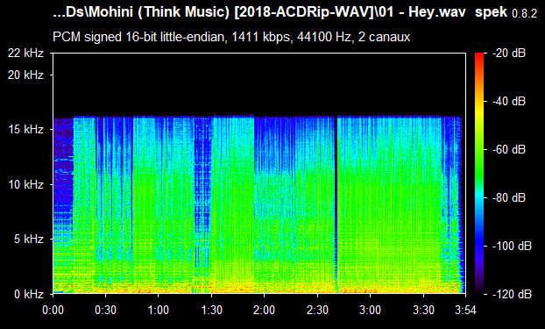The height and width of the screenshot is (329, 545).
Task: Click the 1:30 time marker
Action: click(211, 310)
